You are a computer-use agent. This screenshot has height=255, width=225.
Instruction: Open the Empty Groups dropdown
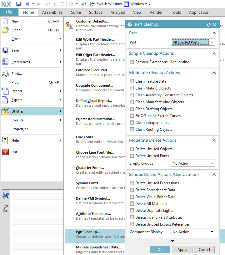(193, 163)
